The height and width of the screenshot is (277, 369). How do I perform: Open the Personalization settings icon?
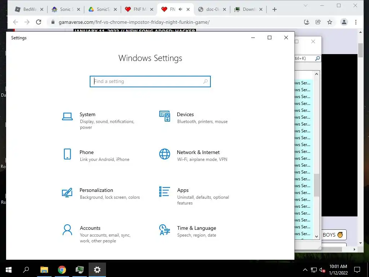point(67,192)
